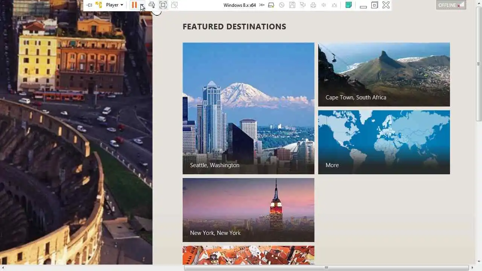This screenshot has width=482, height=271.
Task: Expand the power options dropdown arrow
Action: click(x=142, y=5)
